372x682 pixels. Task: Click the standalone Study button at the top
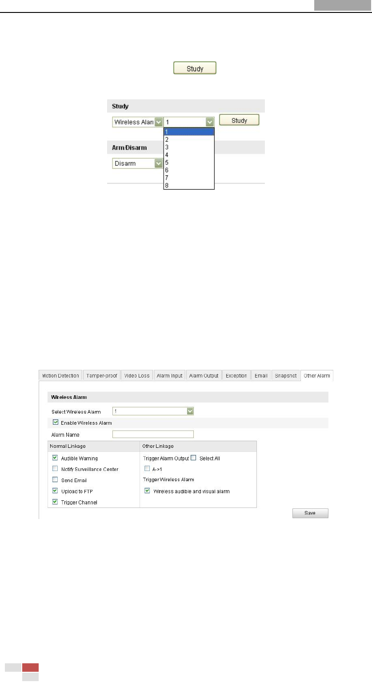[195, 68]
